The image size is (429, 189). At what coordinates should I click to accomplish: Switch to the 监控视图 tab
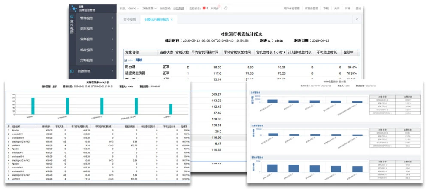point(130,20)
